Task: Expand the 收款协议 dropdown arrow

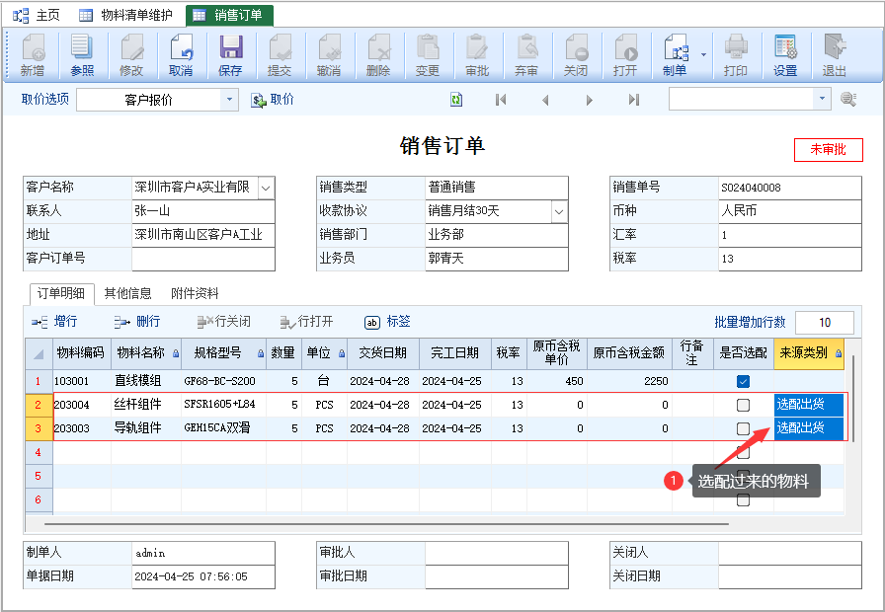Action: (559, 211)
